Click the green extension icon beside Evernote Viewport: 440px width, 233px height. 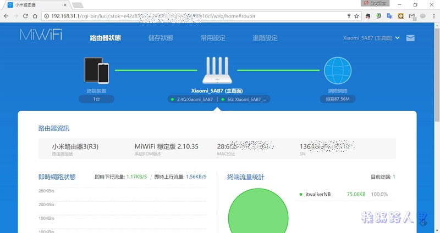click(x=378, y=16)
